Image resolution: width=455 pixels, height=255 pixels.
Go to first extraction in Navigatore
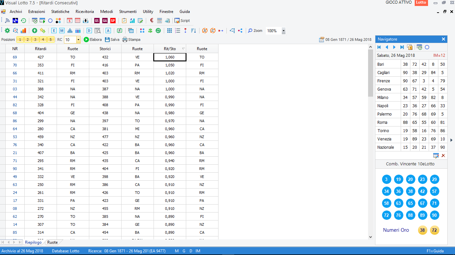click(379, 47)
